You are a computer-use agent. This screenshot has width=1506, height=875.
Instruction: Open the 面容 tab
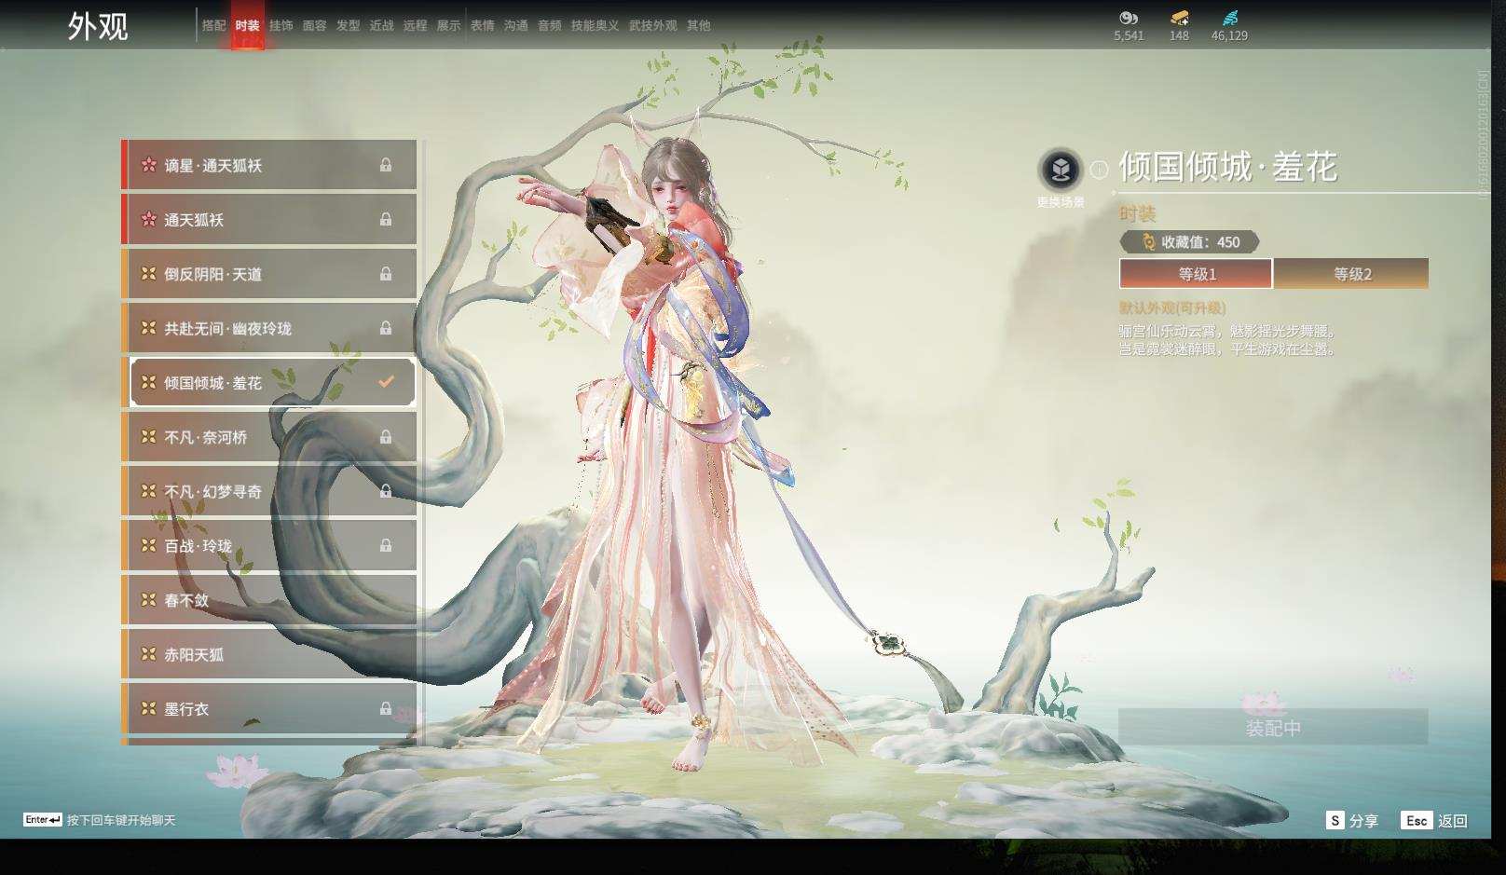314,25
